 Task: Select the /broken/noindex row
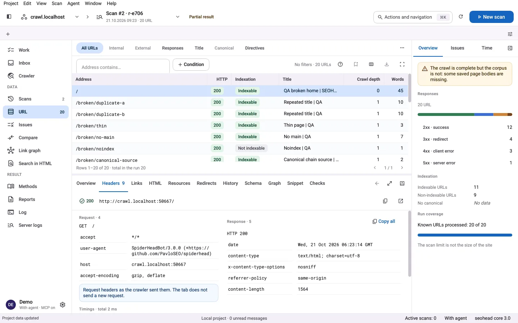click(240, 148)
